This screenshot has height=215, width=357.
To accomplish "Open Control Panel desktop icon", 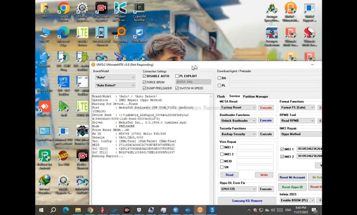I will click(45, 133).
